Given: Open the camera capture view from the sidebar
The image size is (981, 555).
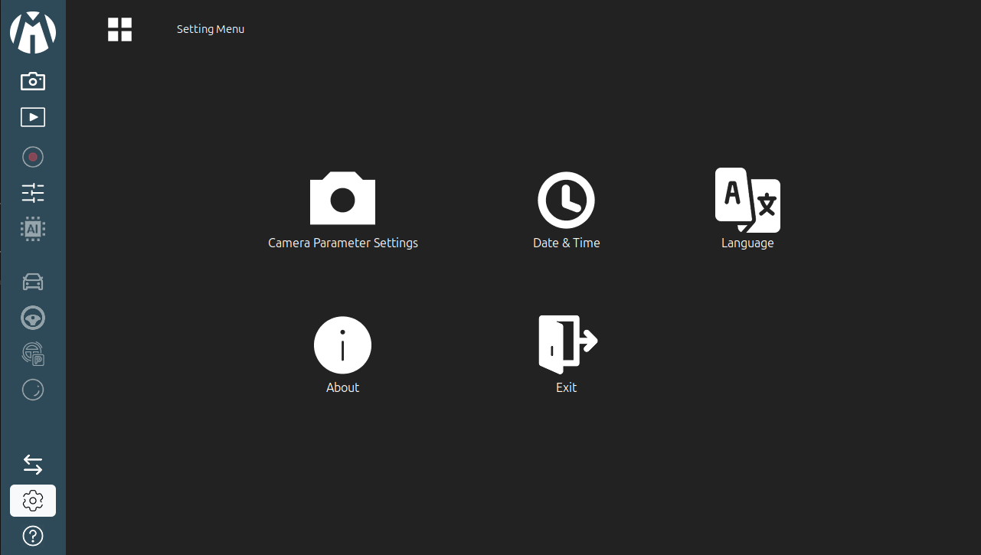Looking at the screenshot, I should (x=33, y=80).
